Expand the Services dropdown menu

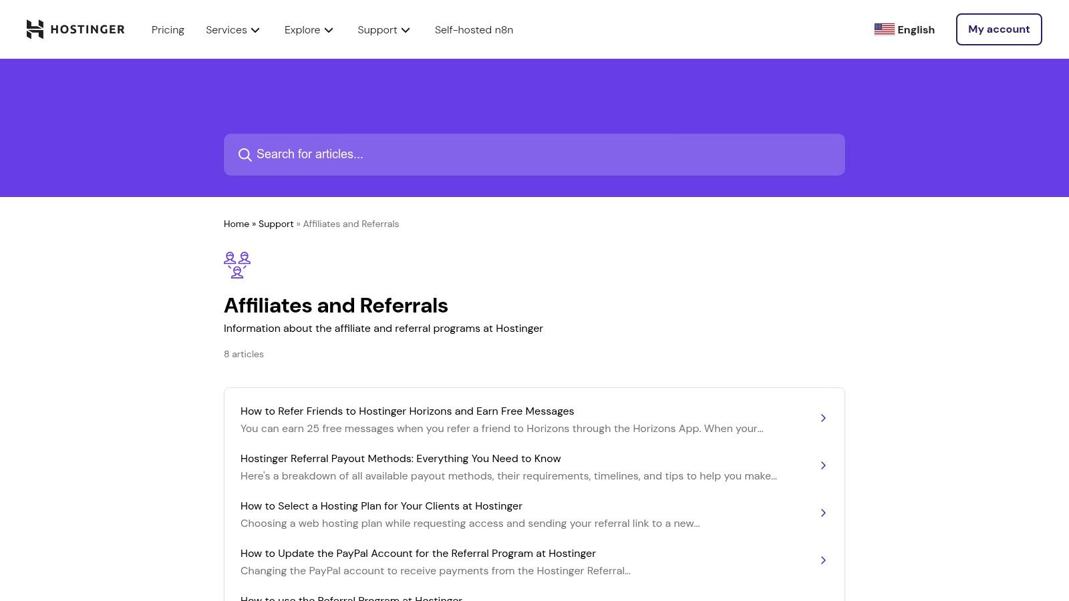[233, 30]
